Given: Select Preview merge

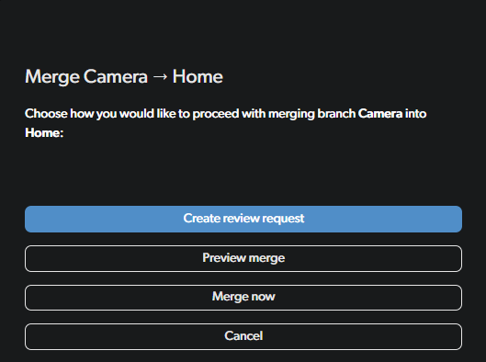Looking at the screenshot, I should [243, 258].
